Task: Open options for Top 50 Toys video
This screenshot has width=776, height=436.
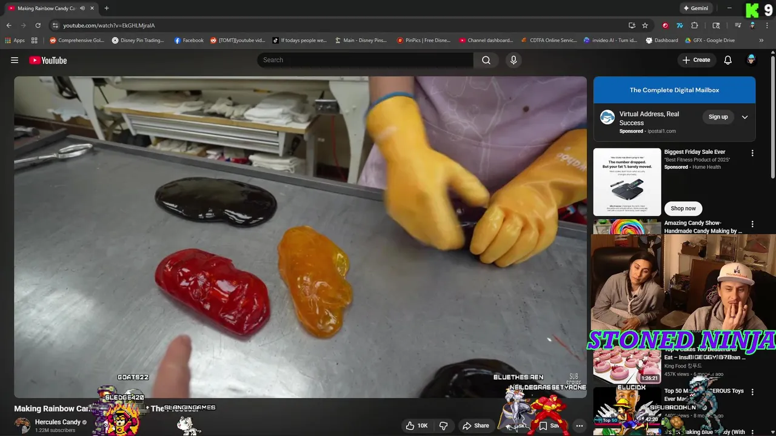Action: pyautogui.click(x=752, y=392)
